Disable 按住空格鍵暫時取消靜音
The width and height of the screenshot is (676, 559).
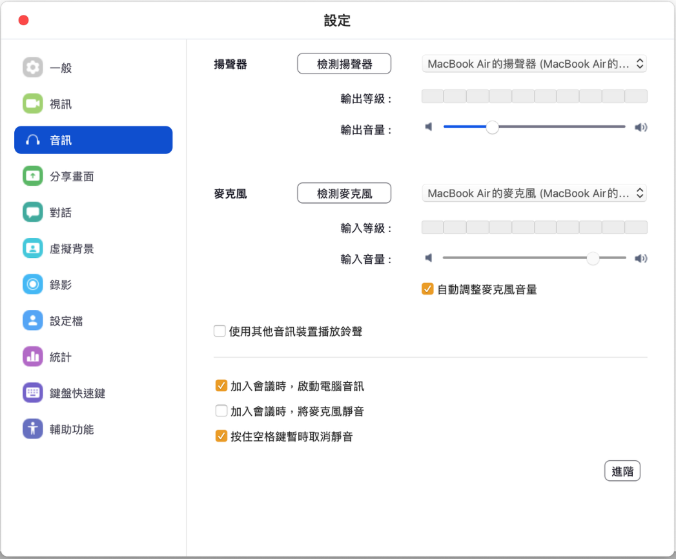[221, 436]
